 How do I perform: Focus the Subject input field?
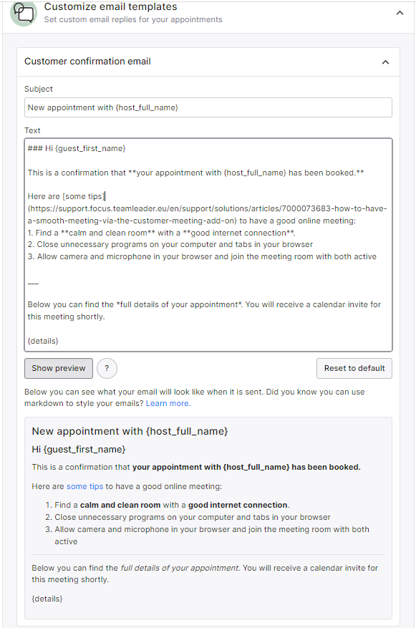208,107
